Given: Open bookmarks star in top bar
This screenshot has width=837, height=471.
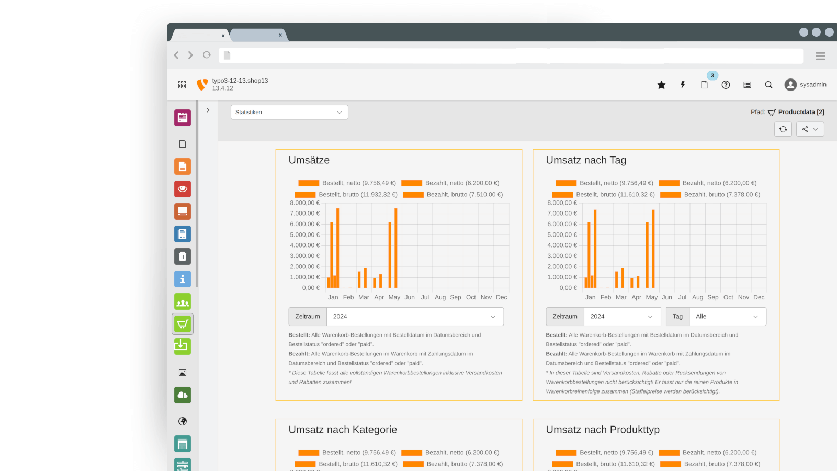Looking at the screenshot, I should (661, 85).
